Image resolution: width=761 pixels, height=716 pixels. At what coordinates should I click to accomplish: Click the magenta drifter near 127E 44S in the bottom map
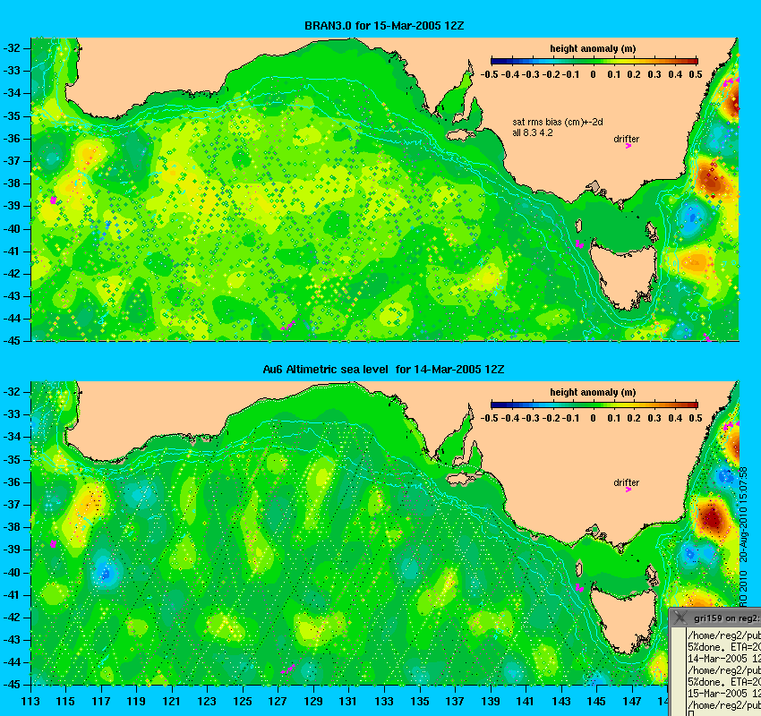pos(287,669)
